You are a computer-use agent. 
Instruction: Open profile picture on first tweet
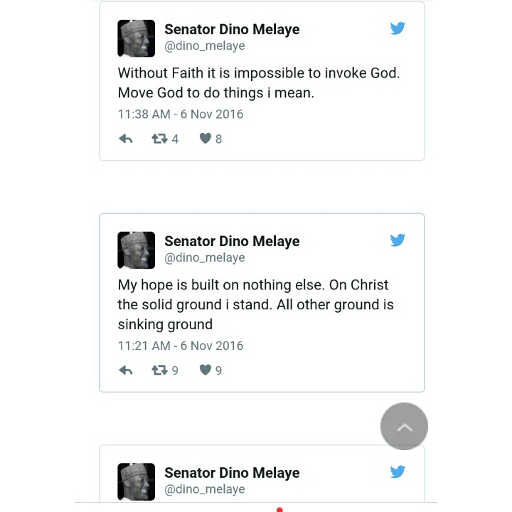point(136,38)
